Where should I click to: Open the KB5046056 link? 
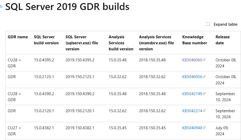[192, 77]
